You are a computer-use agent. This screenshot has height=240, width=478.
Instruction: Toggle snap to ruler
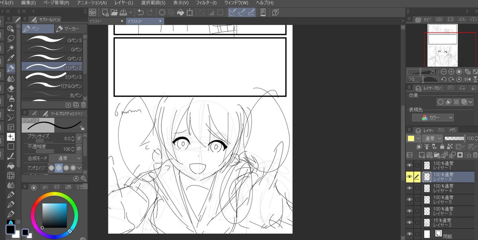233,12
